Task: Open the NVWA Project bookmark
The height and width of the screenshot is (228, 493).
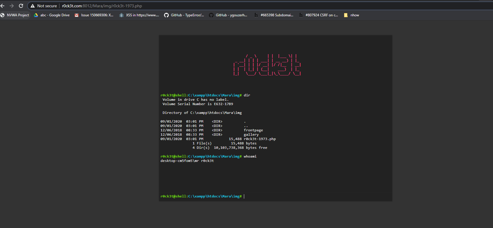Action: click(x=15, y=15)
